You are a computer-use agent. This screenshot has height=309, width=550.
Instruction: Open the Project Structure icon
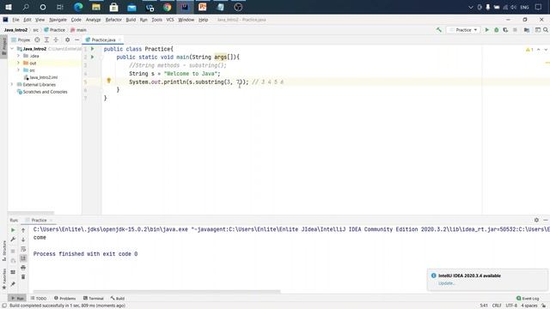tap(527, 30)
